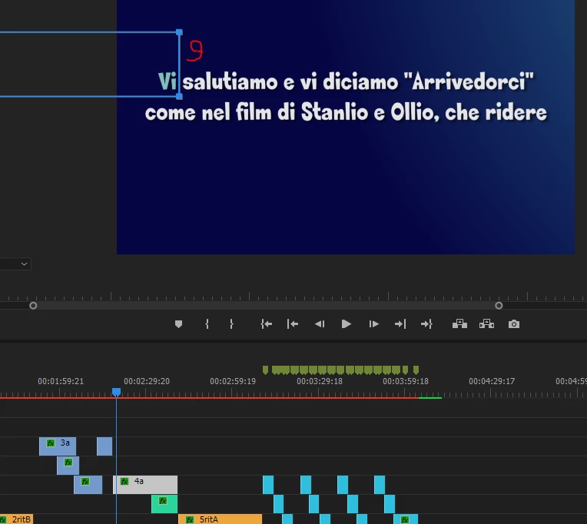The image size is (587, 524).
Task: Start playback with the Play button
Action: pyautogui.click(x=347, y=324)
